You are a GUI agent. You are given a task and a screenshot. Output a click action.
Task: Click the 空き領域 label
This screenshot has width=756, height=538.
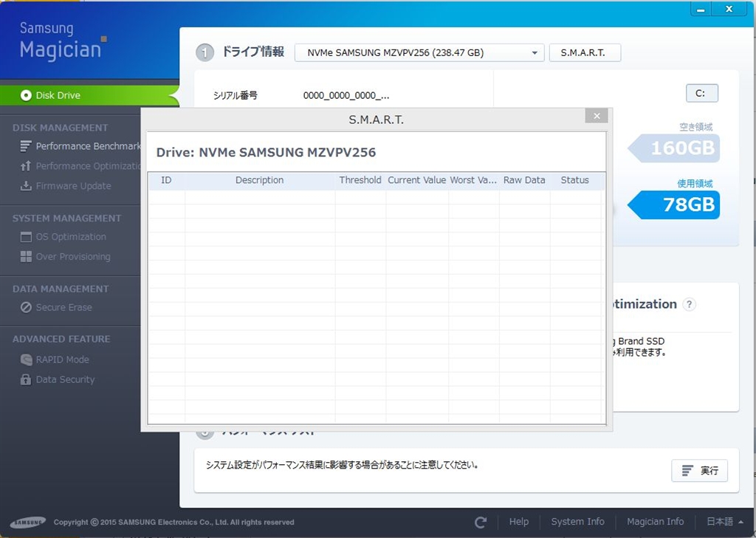coord(695,127)
